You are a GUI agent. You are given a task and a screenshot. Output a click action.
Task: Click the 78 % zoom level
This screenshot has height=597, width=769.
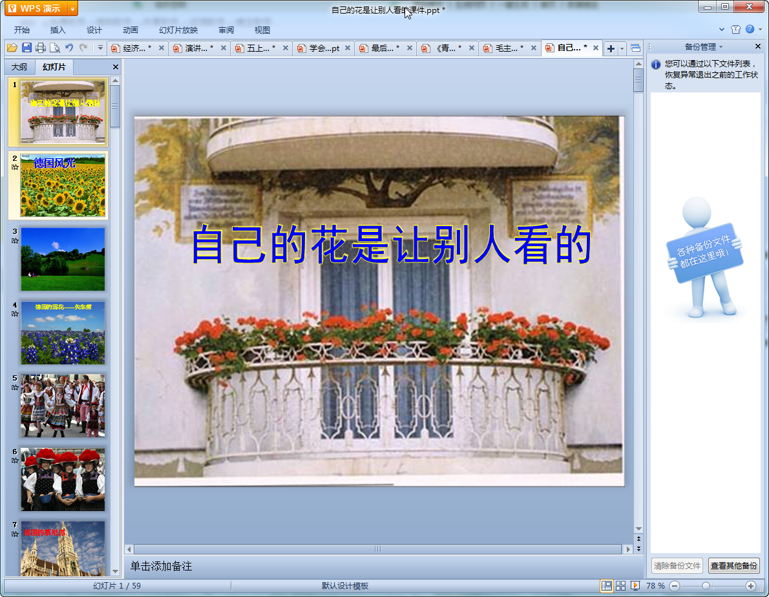(x=656, y=586)
